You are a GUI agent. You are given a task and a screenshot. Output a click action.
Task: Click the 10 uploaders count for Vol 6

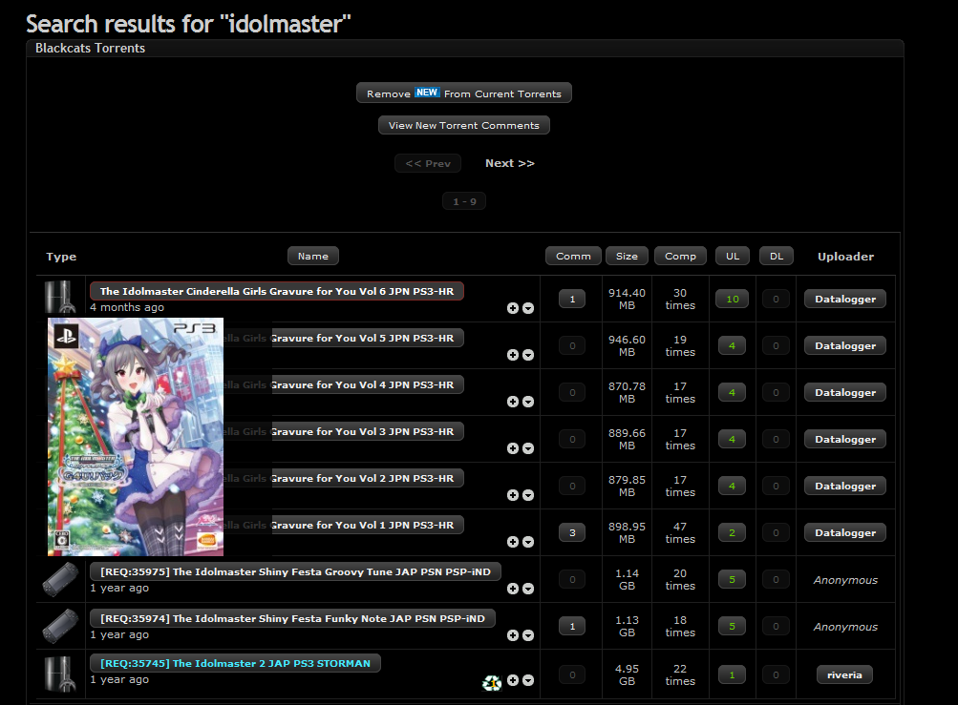(732, 300)
